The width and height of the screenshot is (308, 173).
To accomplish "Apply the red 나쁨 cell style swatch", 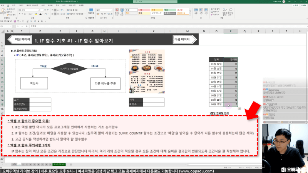I will click(x=144, y=10).
